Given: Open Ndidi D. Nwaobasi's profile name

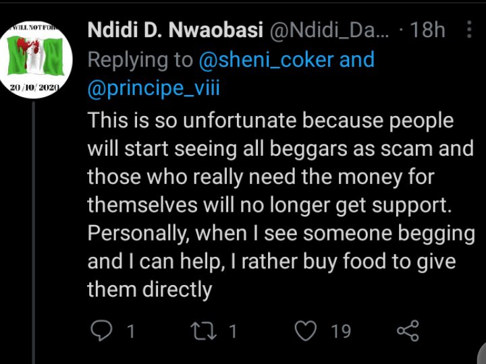Looking at the screenshot, I should coord(175,30).
